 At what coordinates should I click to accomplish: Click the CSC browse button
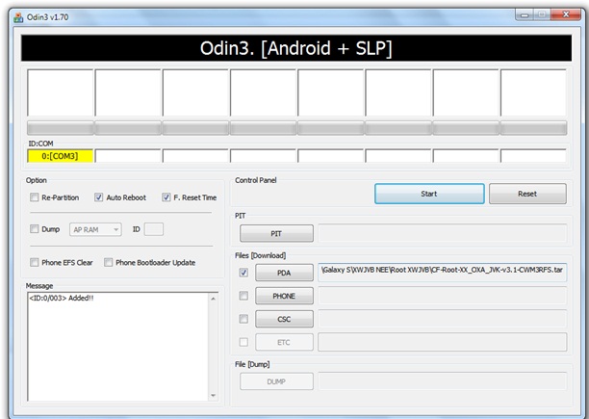tap(284, 319)
